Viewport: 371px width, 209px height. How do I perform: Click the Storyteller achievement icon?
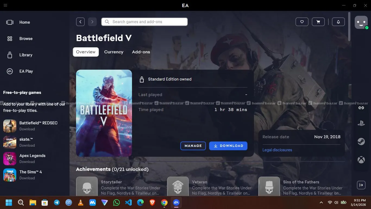coord(87,186)
